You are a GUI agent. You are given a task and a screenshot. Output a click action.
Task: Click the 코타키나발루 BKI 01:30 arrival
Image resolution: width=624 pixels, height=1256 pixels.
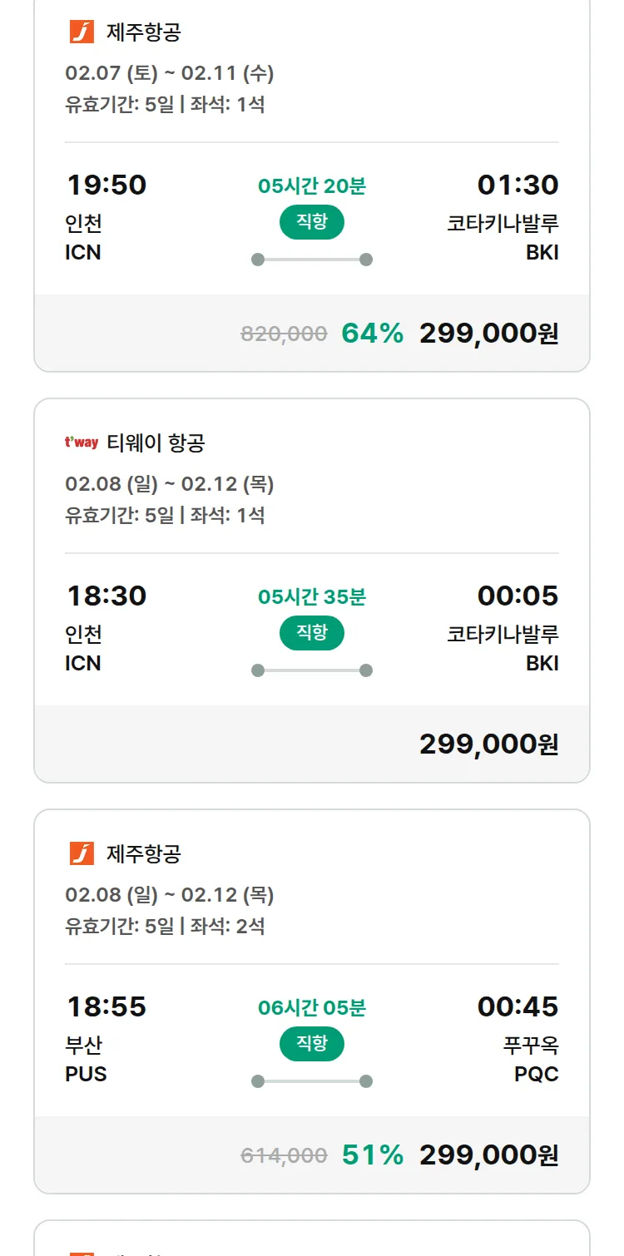[518, 185]
